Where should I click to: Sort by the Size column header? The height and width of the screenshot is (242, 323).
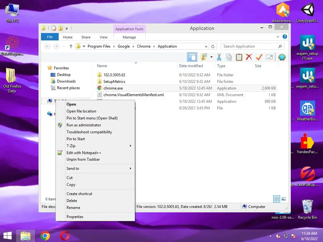coord(258,66)
